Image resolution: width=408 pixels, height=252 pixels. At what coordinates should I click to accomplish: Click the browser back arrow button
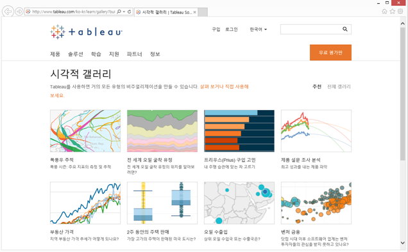tap(8, 12)
